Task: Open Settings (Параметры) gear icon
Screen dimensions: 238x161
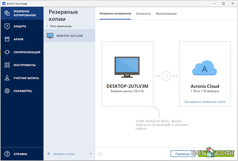Action: (7, 91)
